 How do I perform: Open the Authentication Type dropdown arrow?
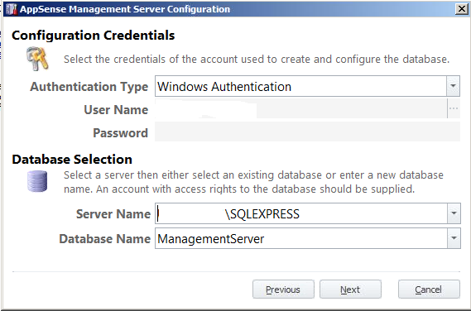[x=454, y=86]
